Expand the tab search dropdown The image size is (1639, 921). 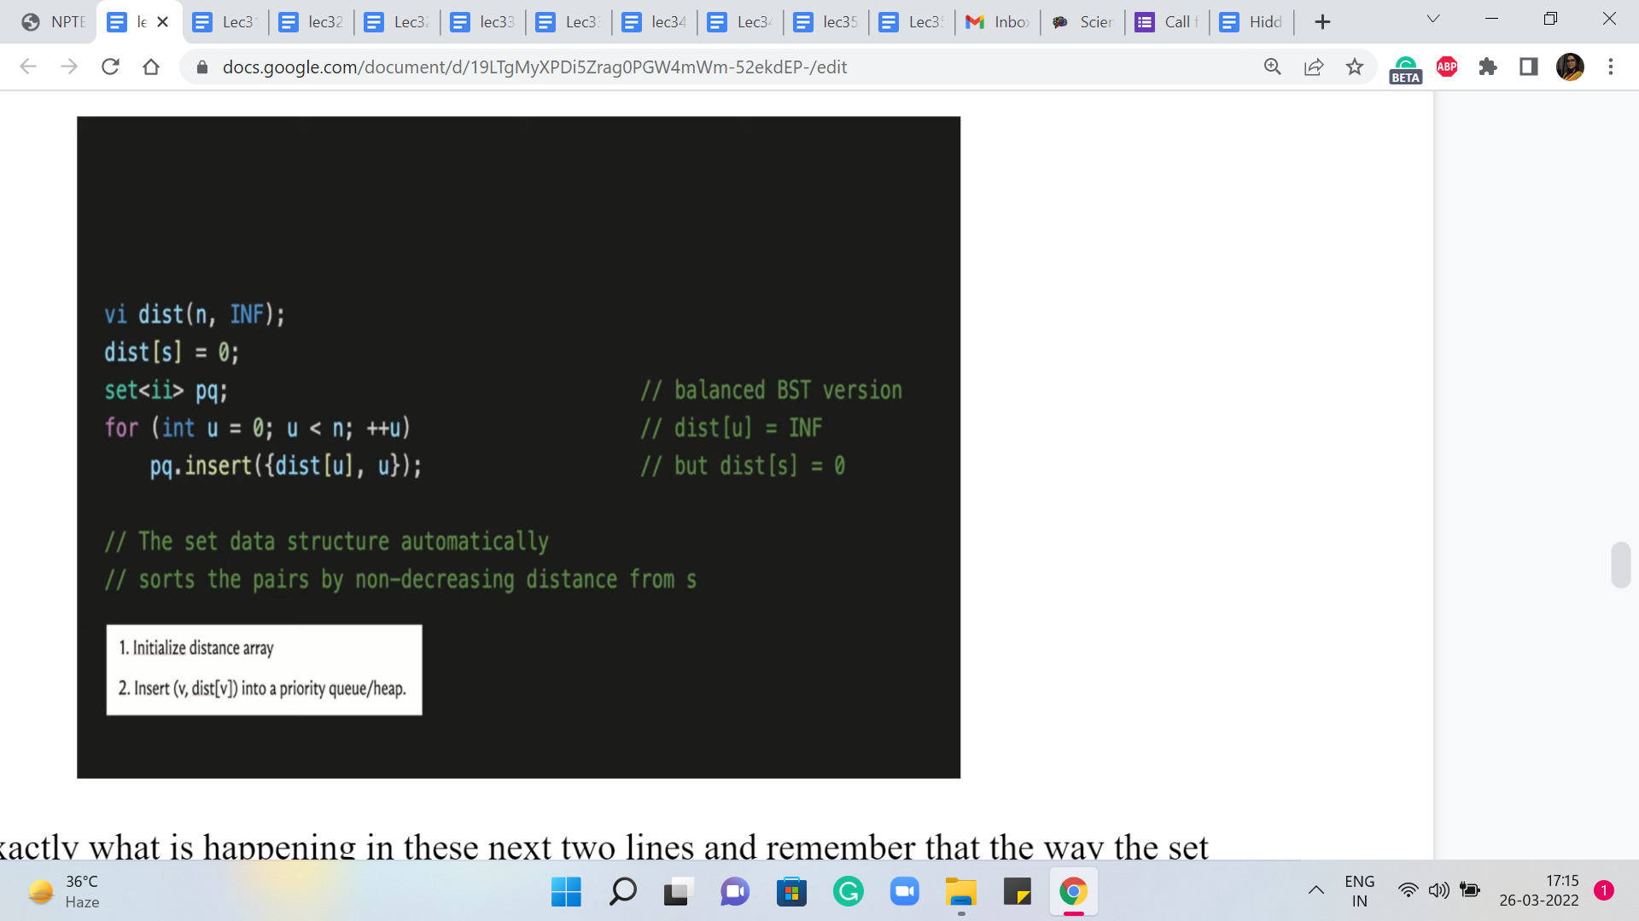[x=1433, y=19]
